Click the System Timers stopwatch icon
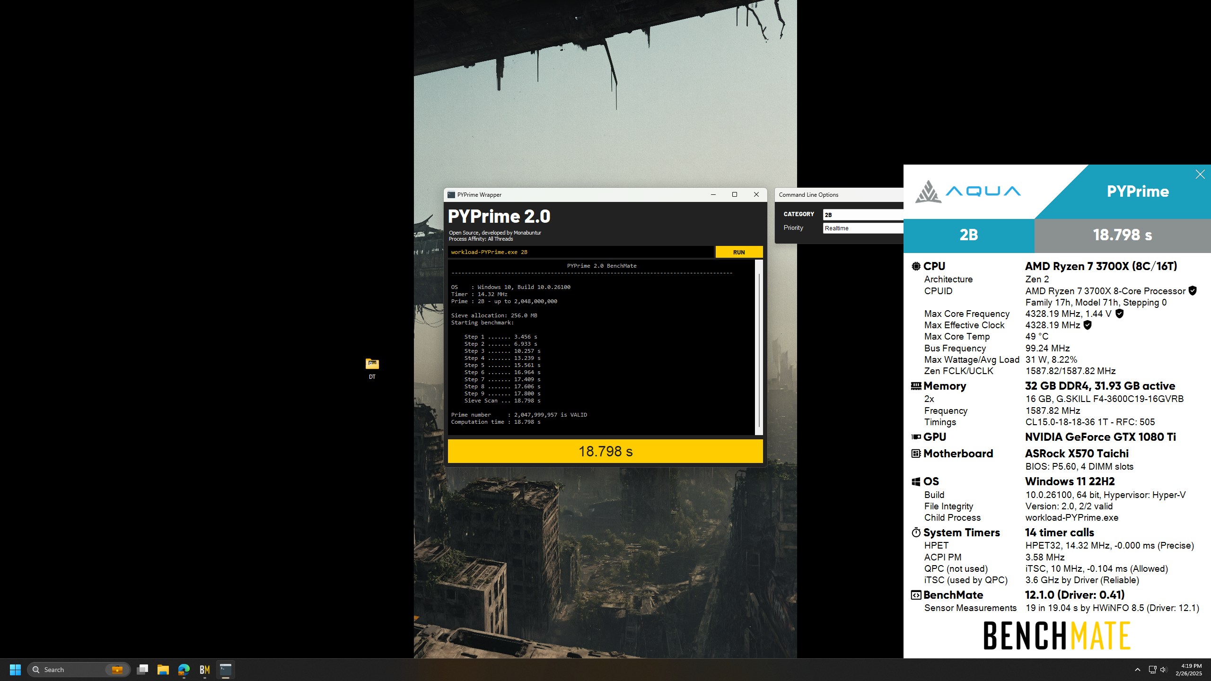1211x681 pixels. point(916,533)
